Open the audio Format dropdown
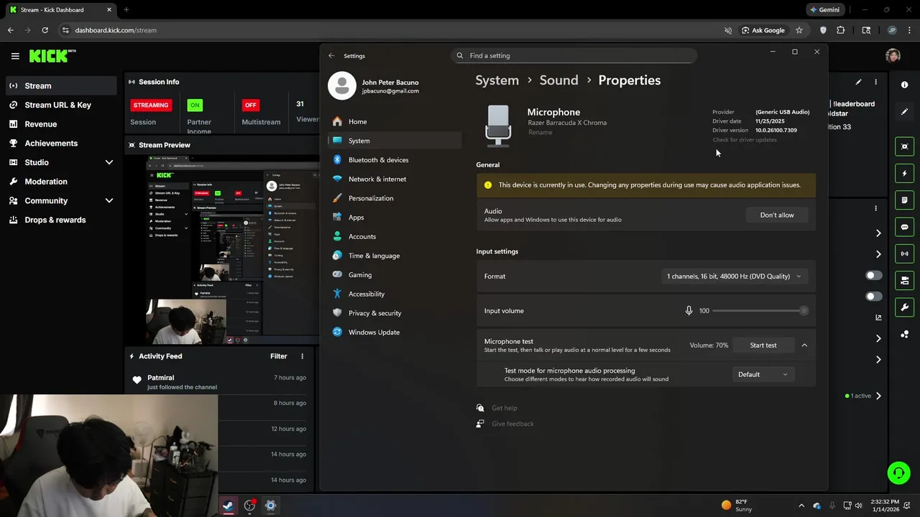 click(734, 276)
